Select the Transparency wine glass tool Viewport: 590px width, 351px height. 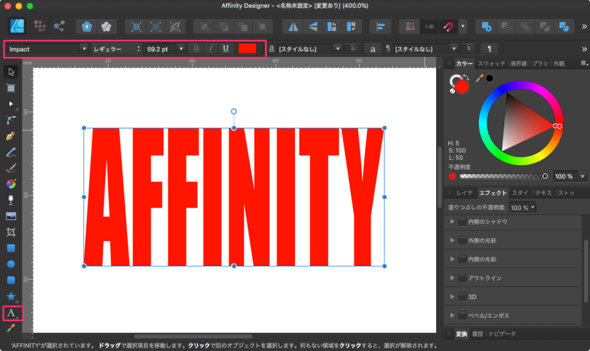click(x=10, y=200)
